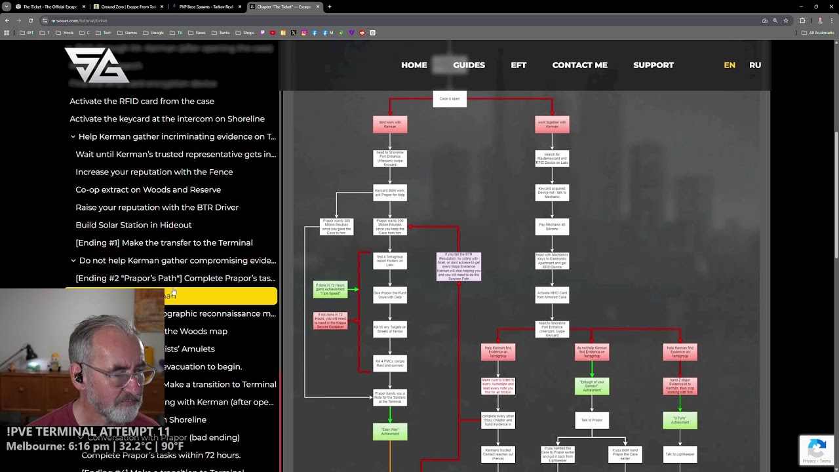Open the Chrome three-dot menu

831,20
